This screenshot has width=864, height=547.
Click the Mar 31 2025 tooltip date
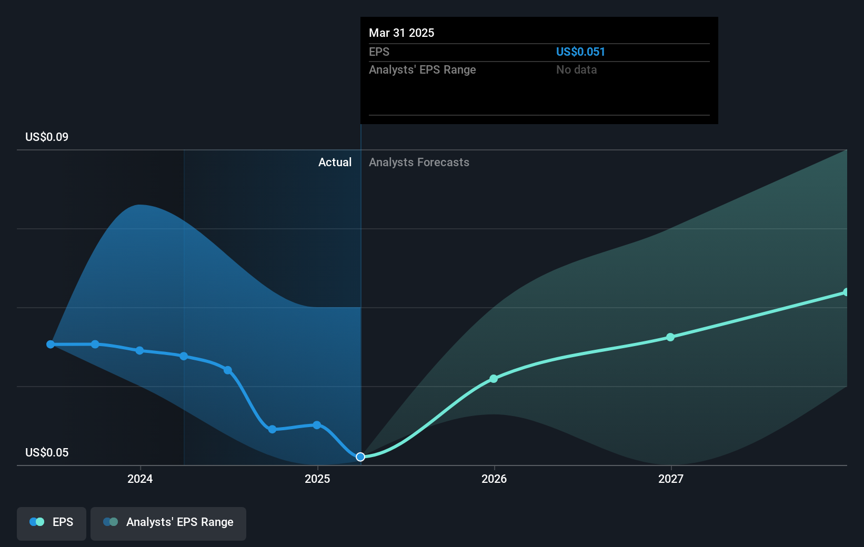(401, 33)
